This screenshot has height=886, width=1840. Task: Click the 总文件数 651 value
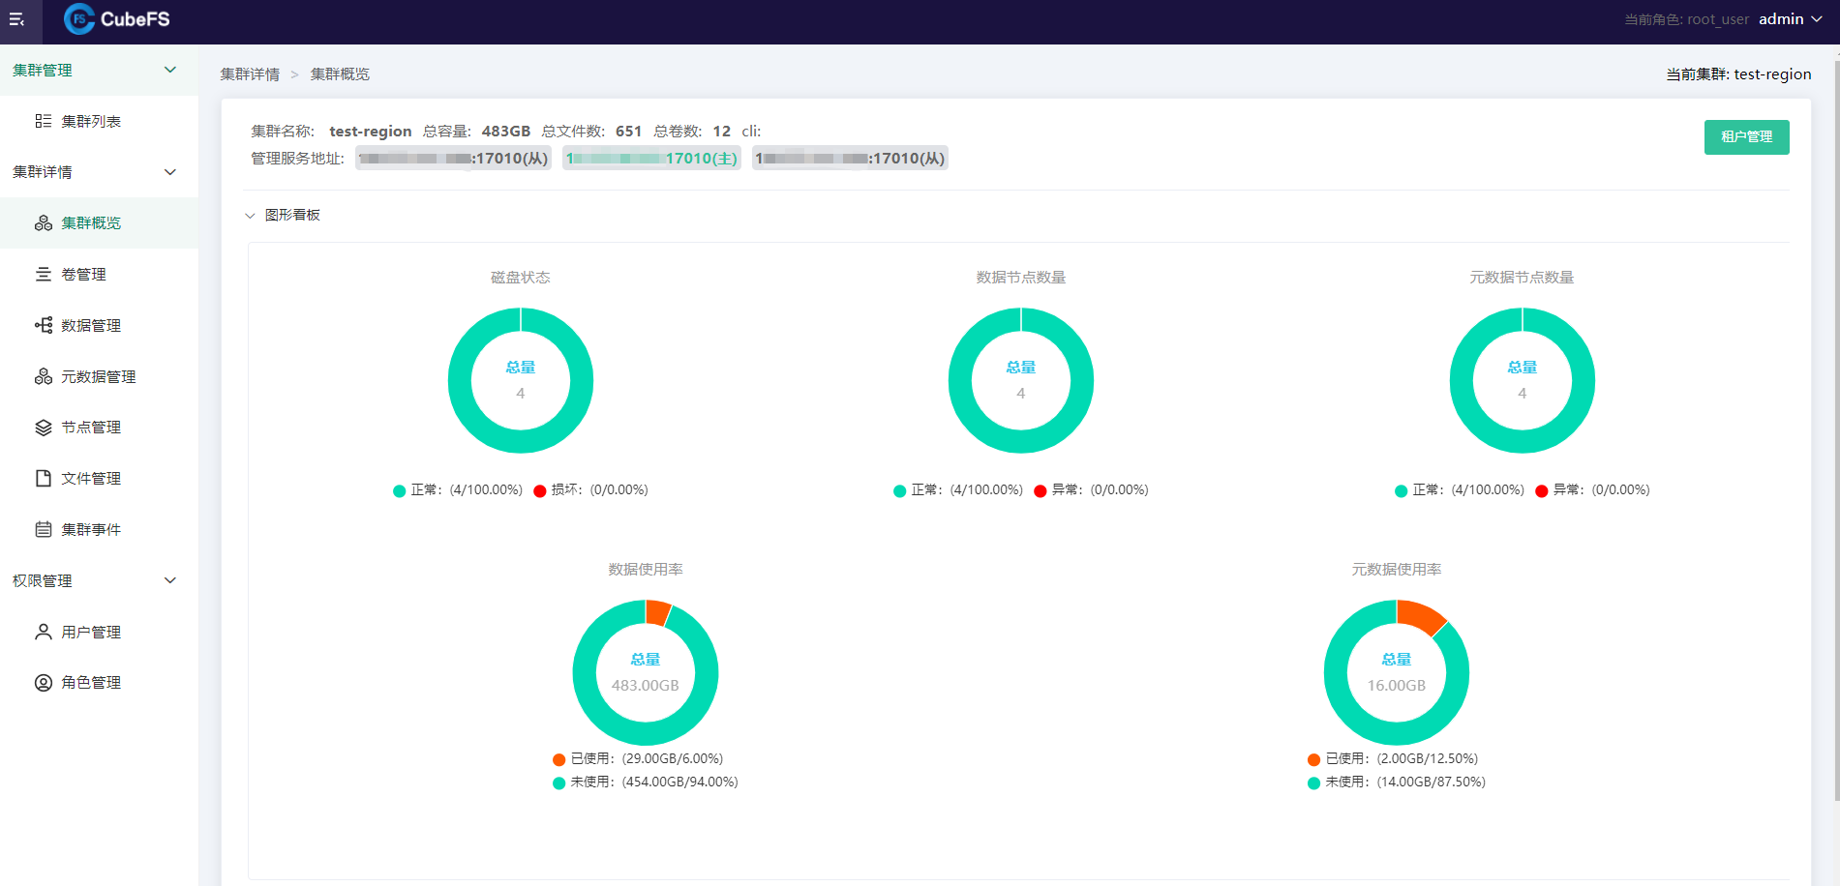(628, 132)
